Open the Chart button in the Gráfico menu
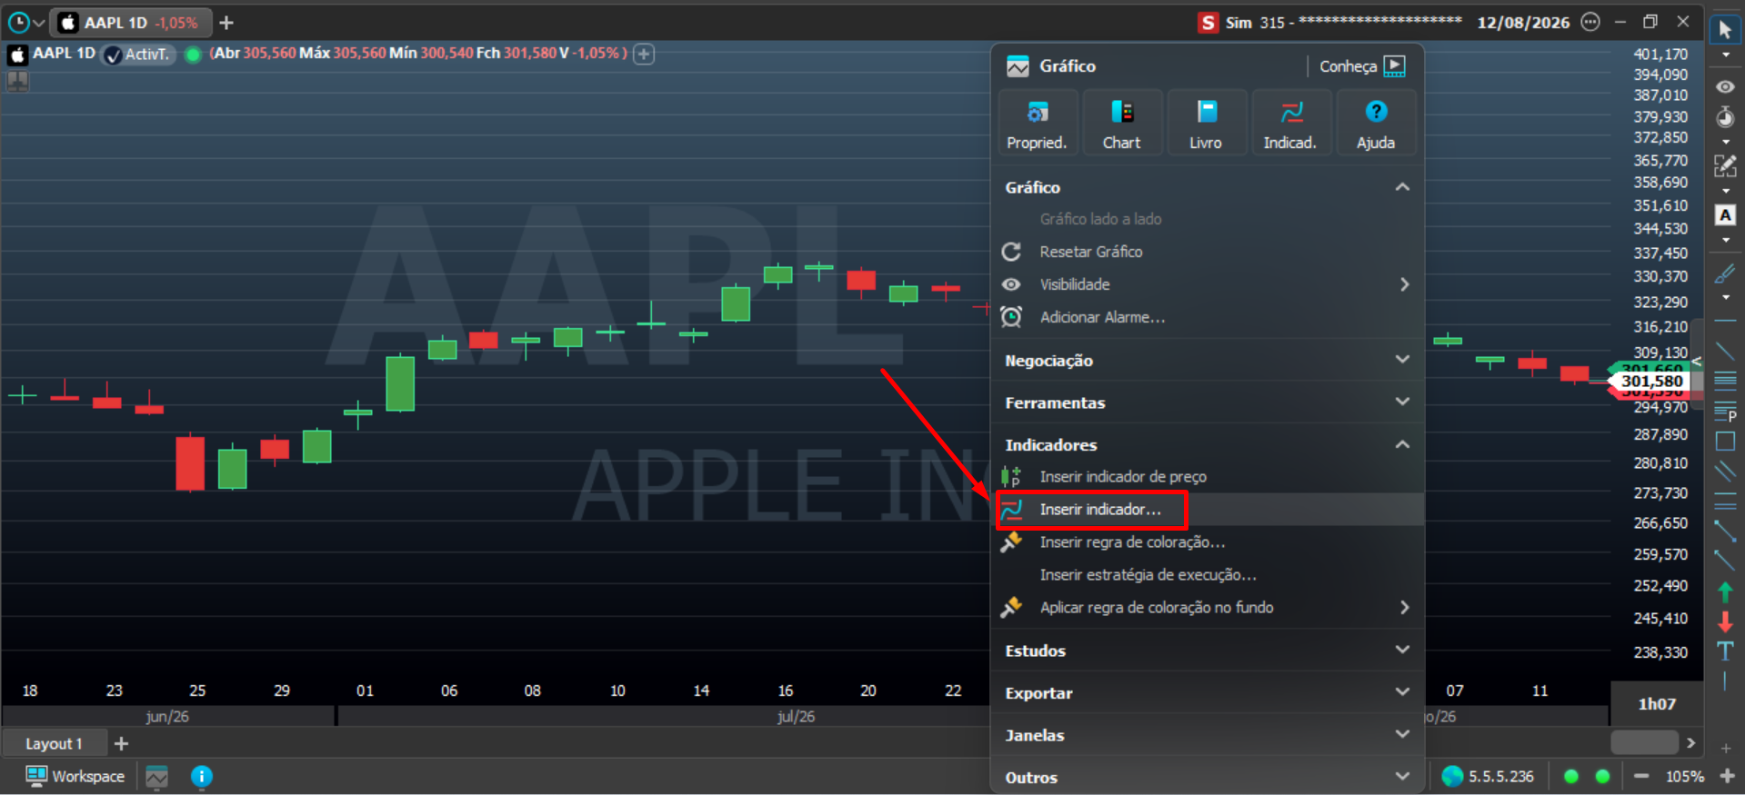This screenshot has height=795, width=1745. point(1121,123)
